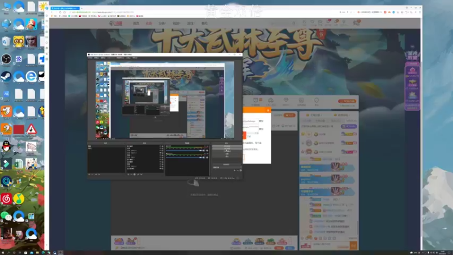Close the orange-header popup dialog
Screen dimensions: 453x255
tap(268, 110)
